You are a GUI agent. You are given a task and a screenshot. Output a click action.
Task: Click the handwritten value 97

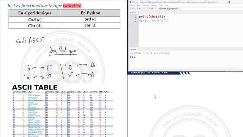pos(49,76)
